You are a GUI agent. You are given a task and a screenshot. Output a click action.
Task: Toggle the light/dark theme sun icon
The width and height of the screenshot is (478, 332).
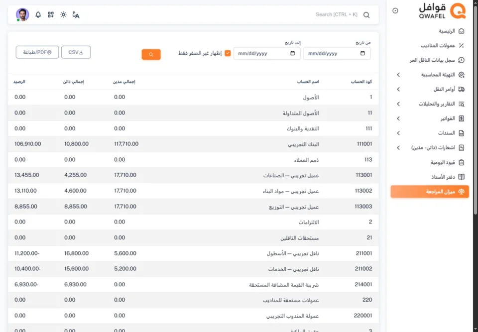click(x=63, y=14)
